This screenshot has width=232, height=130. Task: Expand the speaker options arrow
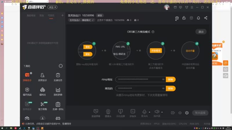click(x=162, y=112)
